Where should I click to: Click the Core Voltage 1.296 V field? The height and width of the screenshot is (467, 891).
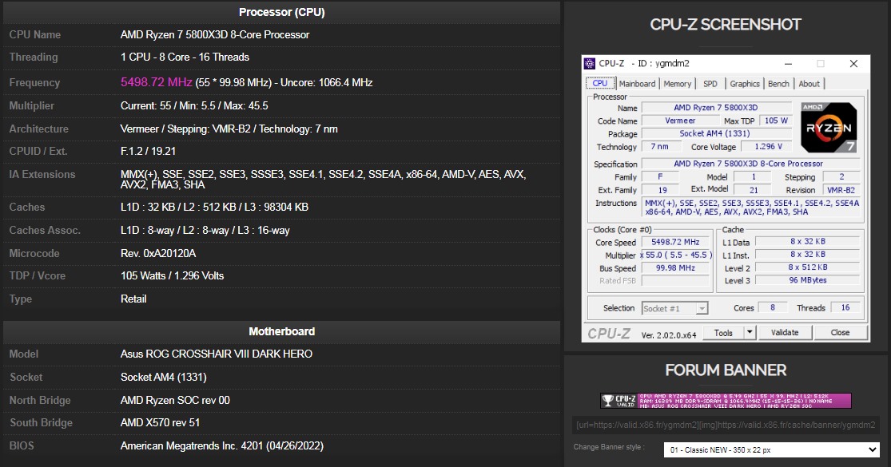[x=768, y=147]
